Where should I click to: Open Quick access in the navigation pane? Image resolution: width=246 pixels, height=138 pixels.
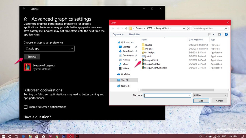click(x=126, y=42)
